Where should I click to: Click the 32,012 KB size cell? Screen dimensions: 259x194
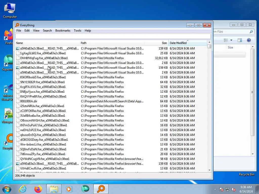click(x=161, y=58)
